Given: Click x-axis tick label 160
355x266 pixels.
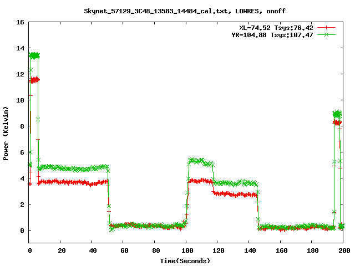Looking at the screenshot, I should pyautogui.click(x=282, y=250).
